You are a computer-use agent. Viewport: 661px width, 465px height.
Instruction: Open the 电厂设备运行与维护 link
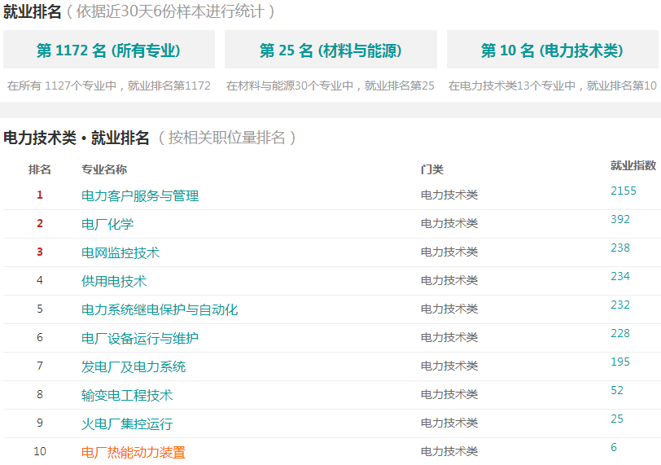140,338
